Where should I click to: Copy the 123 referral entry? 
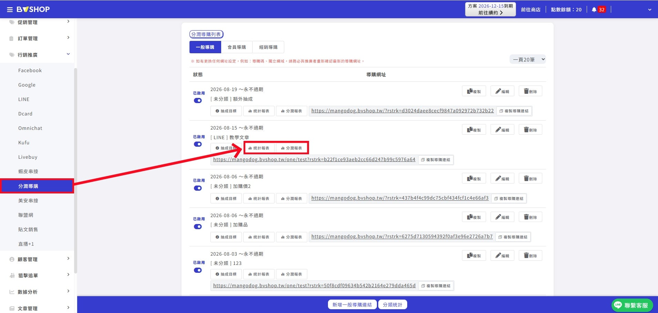point(474,255)
